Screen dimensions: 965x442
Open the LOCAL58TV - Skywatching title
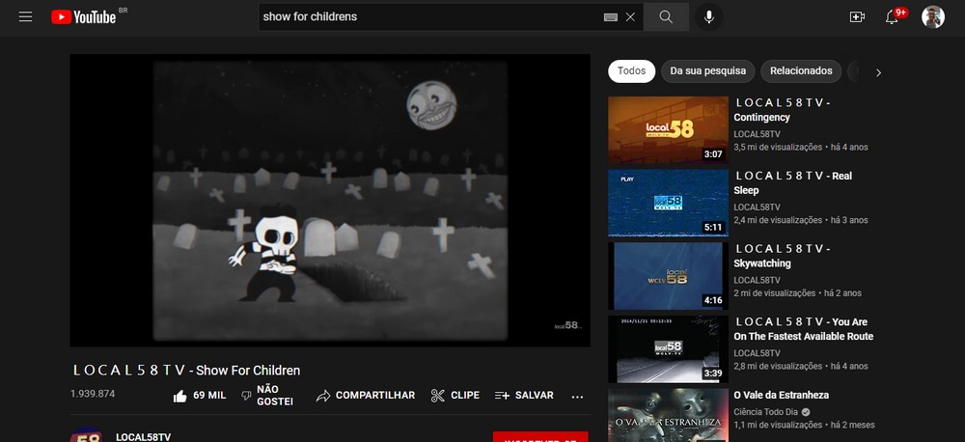pos(783,256)
